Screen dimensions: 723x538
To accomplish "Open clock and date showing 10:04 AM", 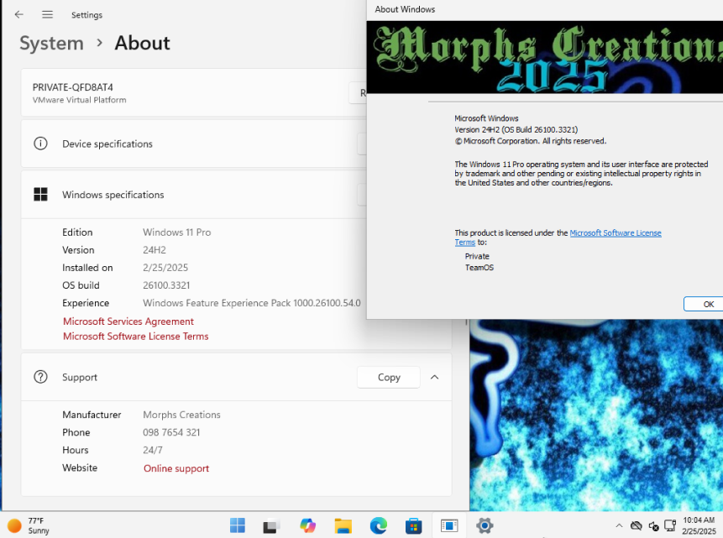I will 699,525.
